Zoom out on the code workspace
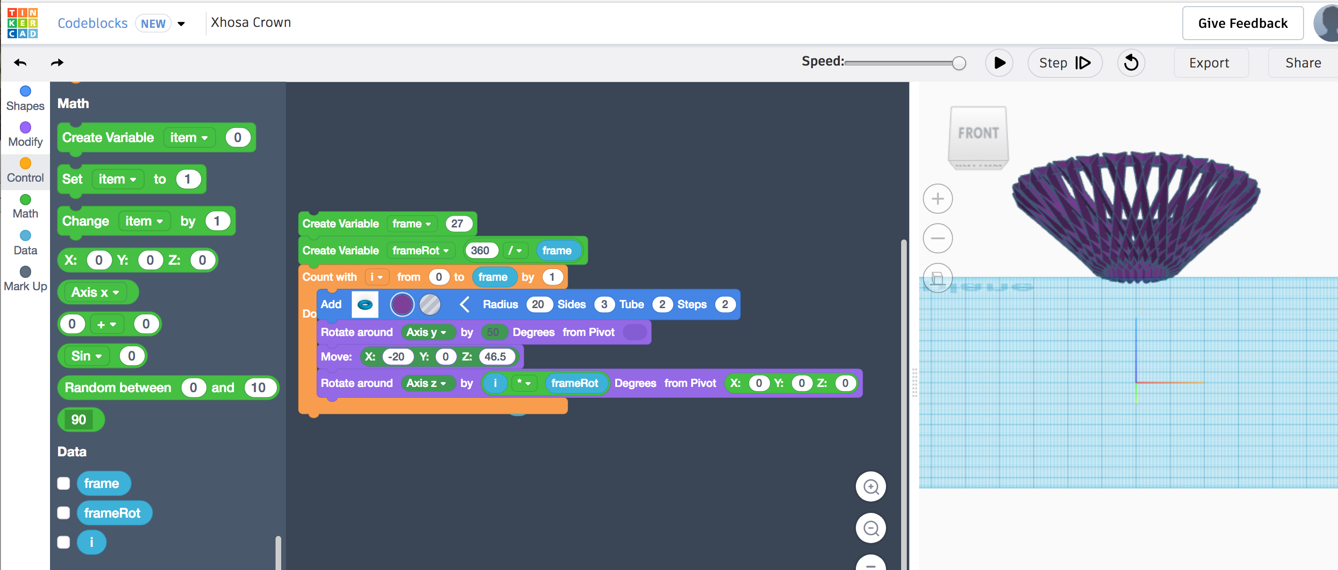The image size is (1338, 570). click(x=870, y=528)
